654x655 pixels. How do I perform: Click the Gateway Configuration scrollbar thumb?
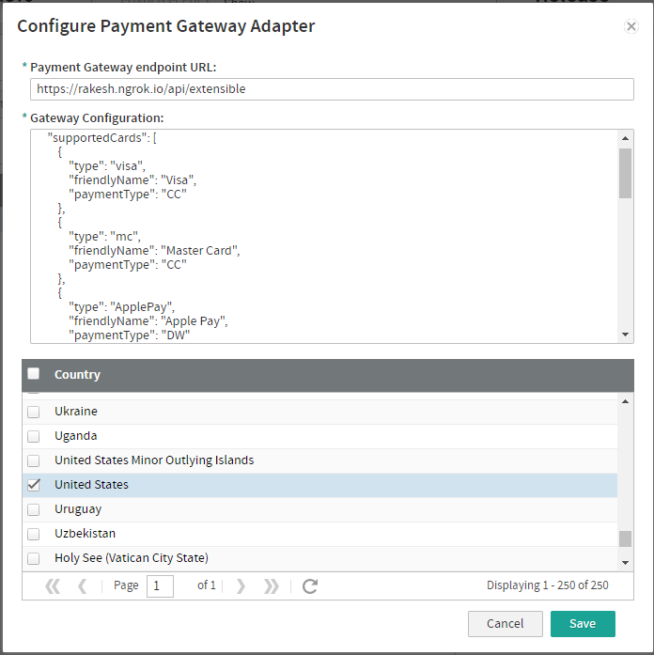625,173
